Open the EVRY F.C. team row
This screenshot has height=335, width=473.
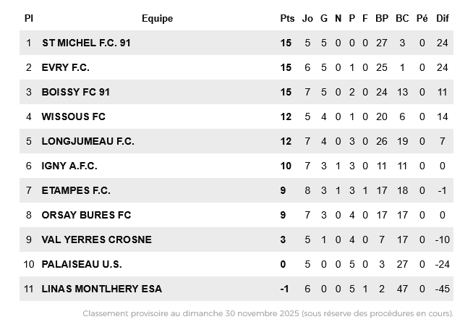[65, 67]
